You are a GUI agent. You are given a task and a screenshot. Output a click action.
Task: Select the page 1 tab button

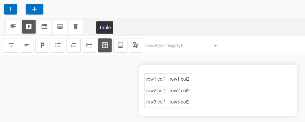pyautogui.click(x=10, y=9)
